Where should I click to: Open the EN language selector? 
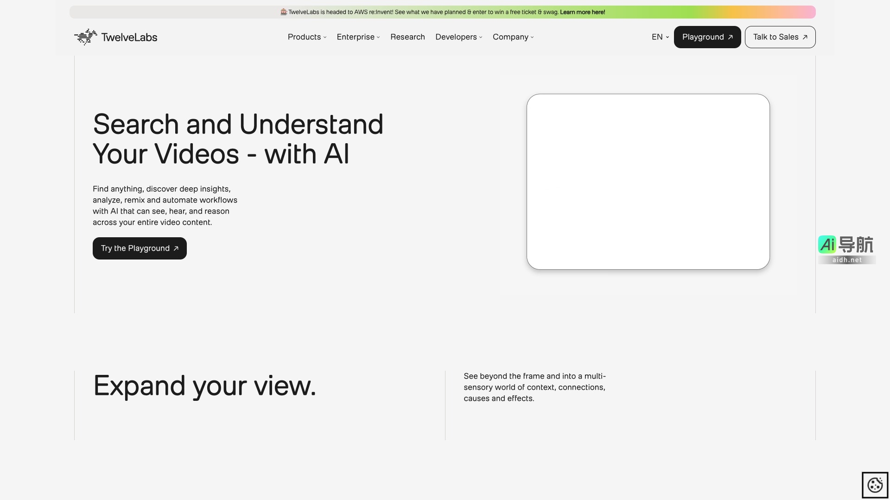point(660,37)
